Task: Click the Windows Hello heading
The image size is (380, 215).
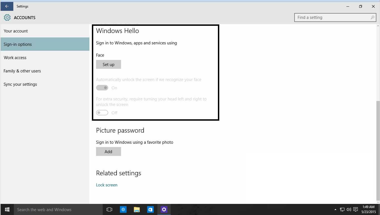Action: (117, 31)
